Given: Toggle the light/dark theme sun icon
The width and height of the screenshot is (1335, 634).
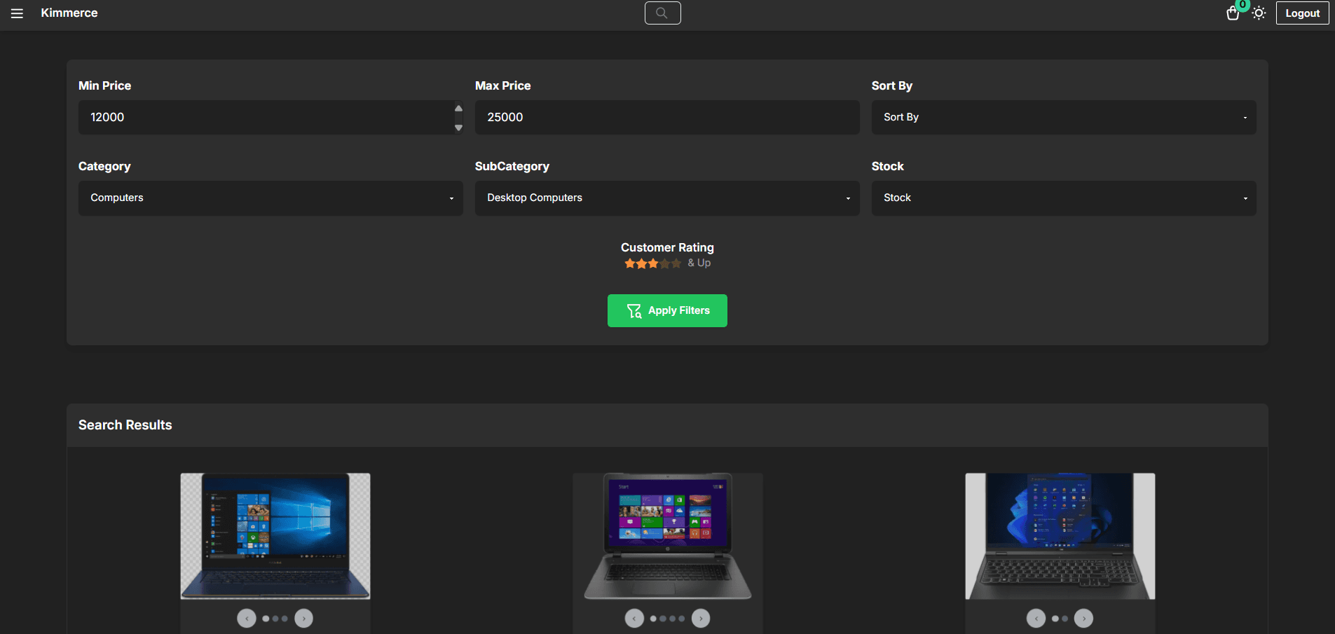Looking at the screenshot, I should [x=1259, y=13].
